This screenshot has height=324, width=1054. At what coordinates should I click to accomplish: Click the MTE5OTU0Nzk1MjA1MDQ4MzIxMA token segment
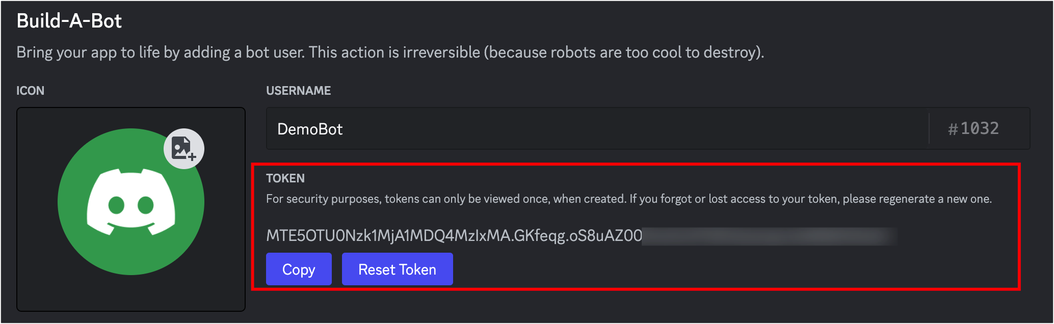pos(388,235)
